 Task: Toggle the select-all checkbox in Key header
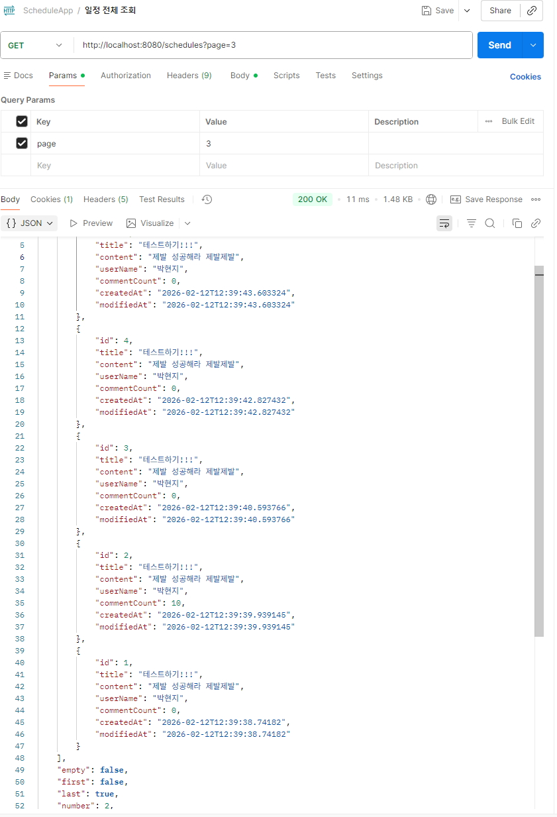[22, 121]
